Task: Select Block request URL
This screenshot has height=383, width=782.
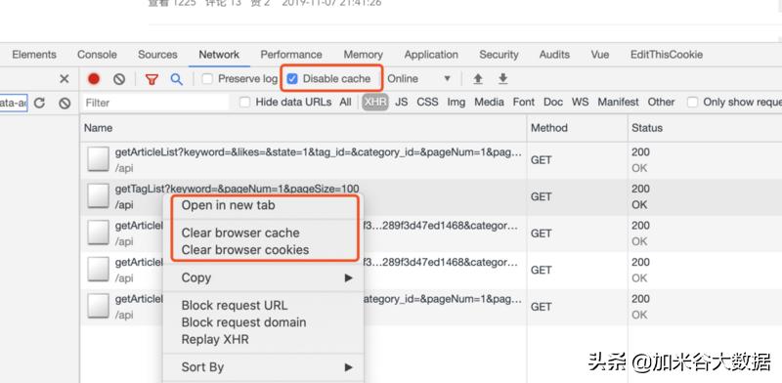Action: 235,305
